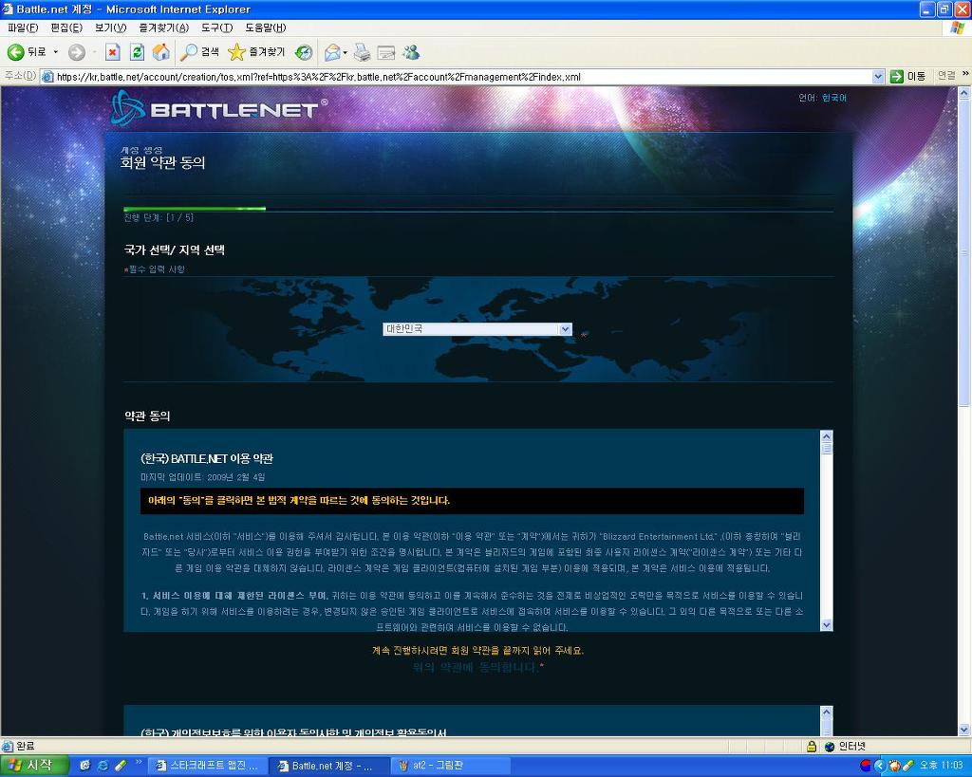Click the (한국) BATTLE.NET 이용 약관 title

[207, 458]
